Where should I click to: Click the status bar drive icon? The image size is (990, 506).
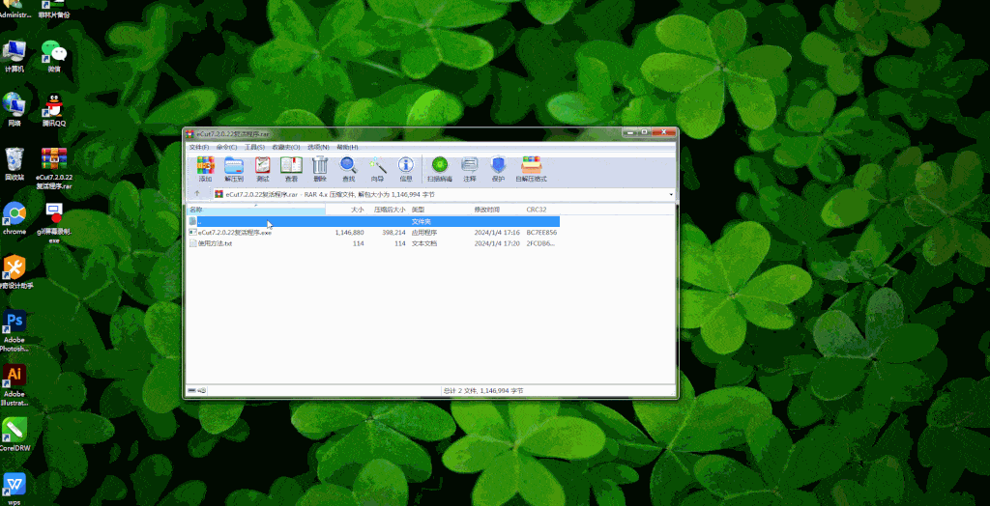(x=192, y=391)
